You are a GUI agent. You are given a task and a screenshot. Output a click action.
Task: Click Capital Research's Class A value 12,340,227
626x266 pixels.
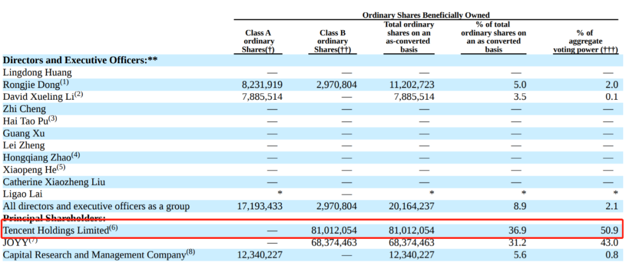260,255
